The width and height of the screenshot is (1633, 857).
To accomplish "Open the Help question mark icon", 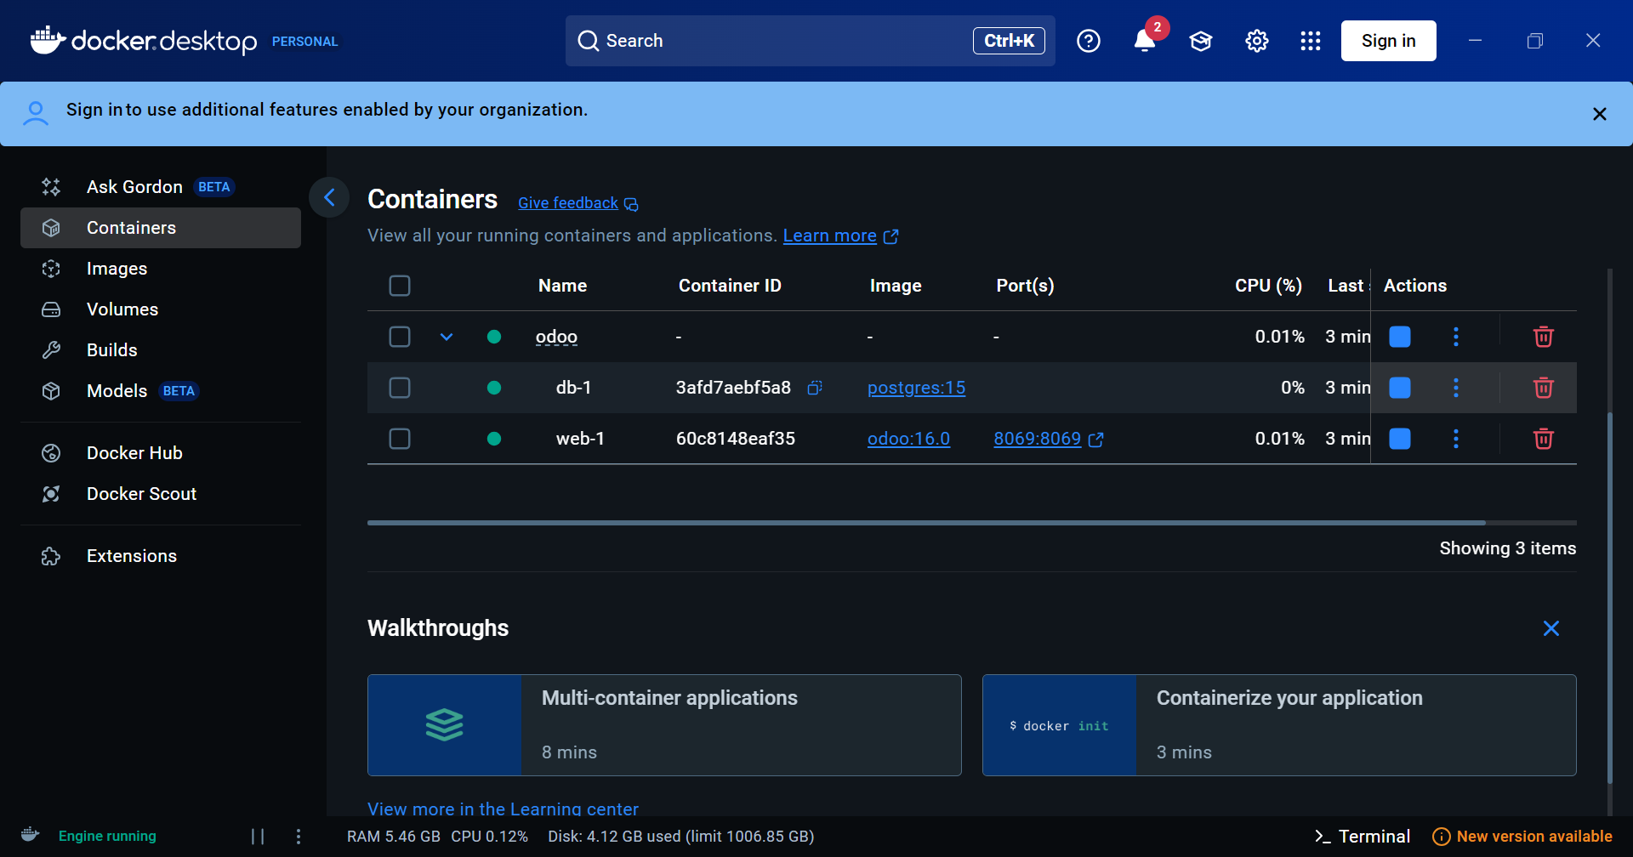I will point(1089,41).
